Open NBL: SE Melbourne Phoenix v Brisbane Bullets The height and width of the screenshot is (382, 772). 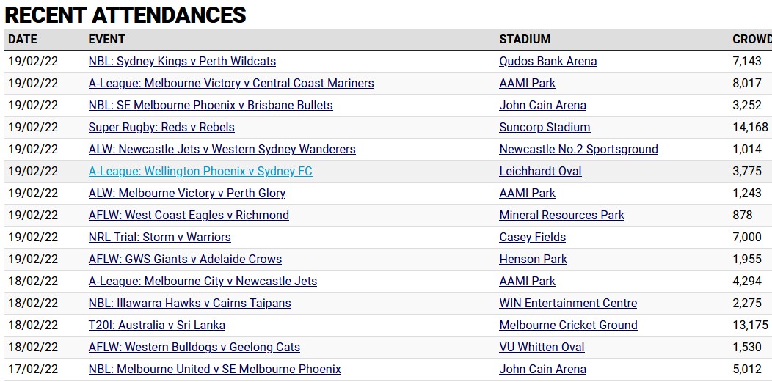211,105
